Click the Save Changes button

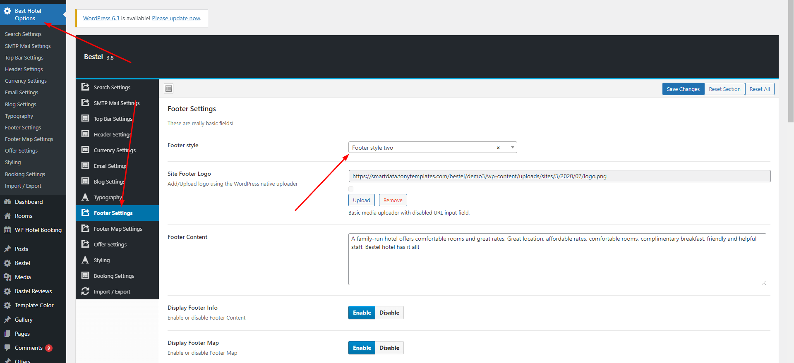683,89
